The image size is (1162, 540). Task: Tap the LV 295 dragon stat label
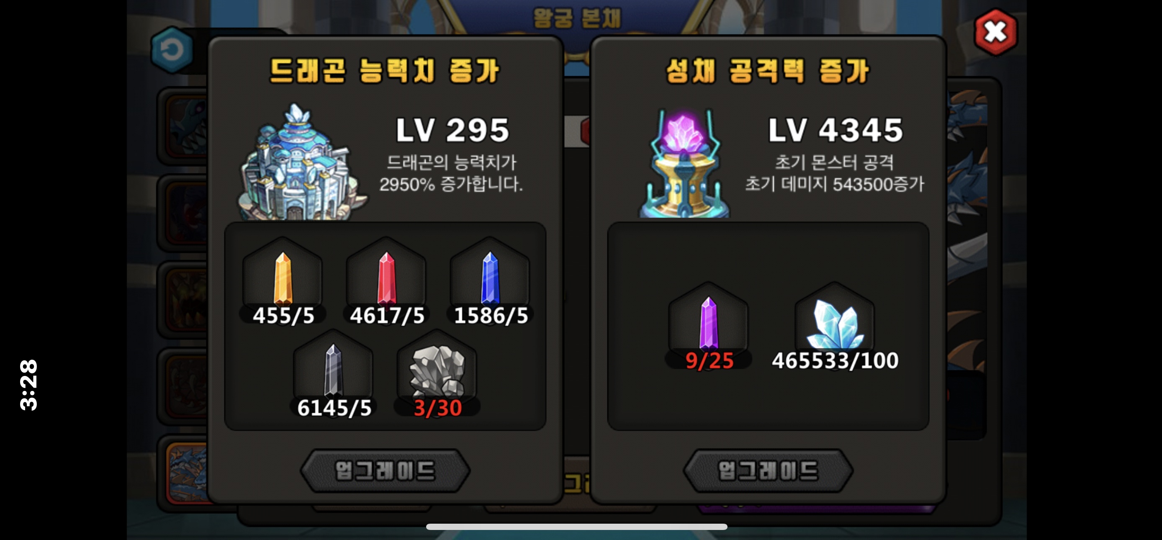[x=452, y=130]
